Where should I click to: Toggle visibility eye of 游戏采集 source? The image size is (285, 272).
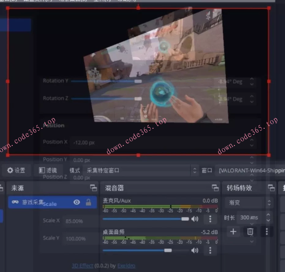(77, 202)
